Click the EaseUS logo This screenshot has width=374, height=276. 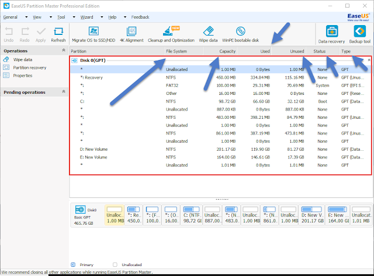click(358, 17)
